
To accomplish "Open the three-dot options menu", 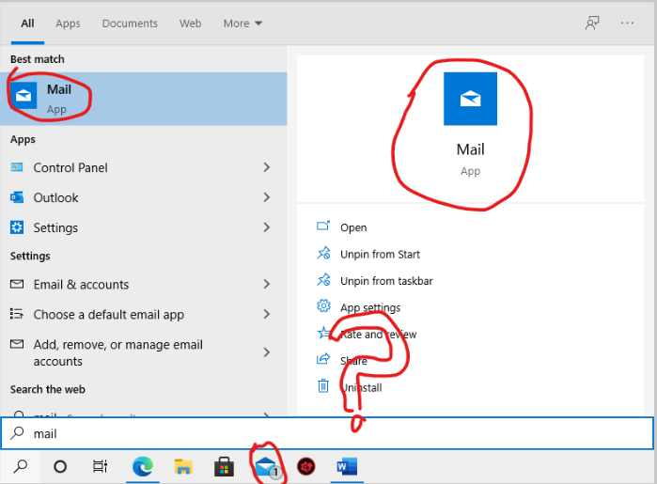I will 627,23.
